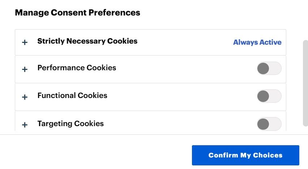
Task: Click the Functional Cookies title text
Action: 72,95
